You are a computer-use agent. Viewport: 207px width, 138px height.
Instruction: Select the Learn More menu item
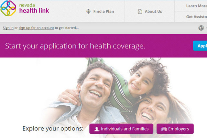point(196,6)
